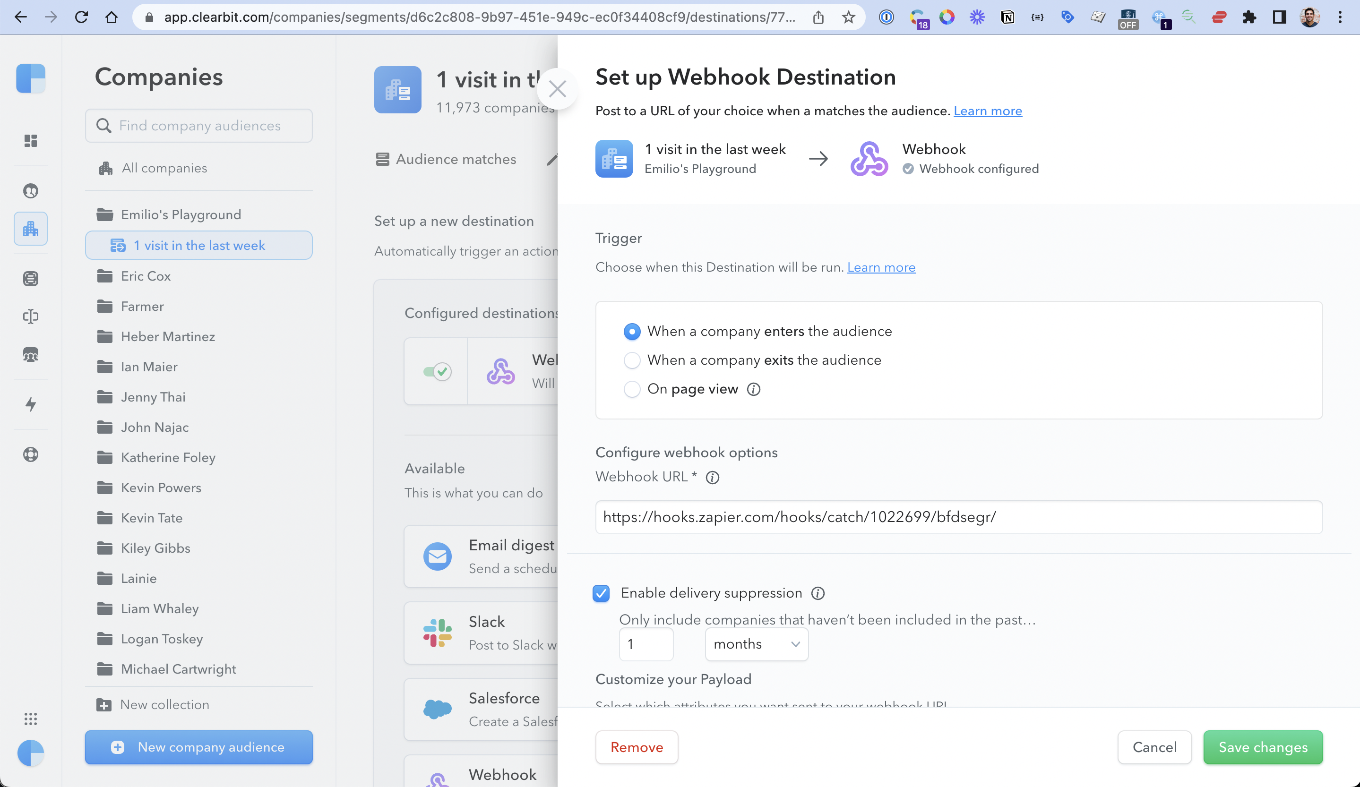The width and height of the screenshot is (1360, 787).
Task: Open the Notion browser extension icon
Action: (x=1007, y=17)
